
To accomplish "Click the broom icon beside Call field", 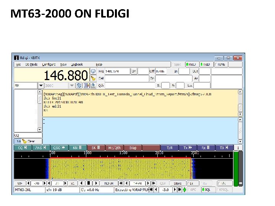I will click(93, 78).
